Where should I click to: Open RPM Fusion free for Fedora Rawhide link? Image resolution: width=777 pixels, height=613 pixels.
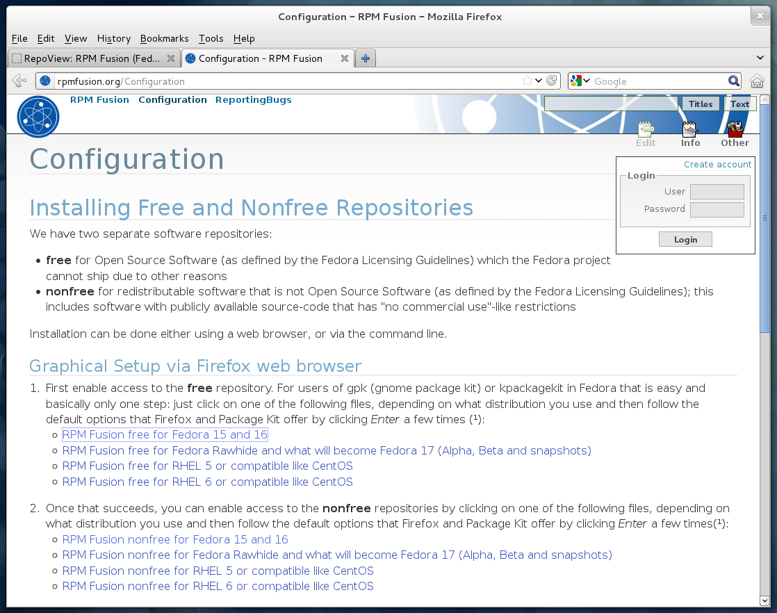pos(327,450)
